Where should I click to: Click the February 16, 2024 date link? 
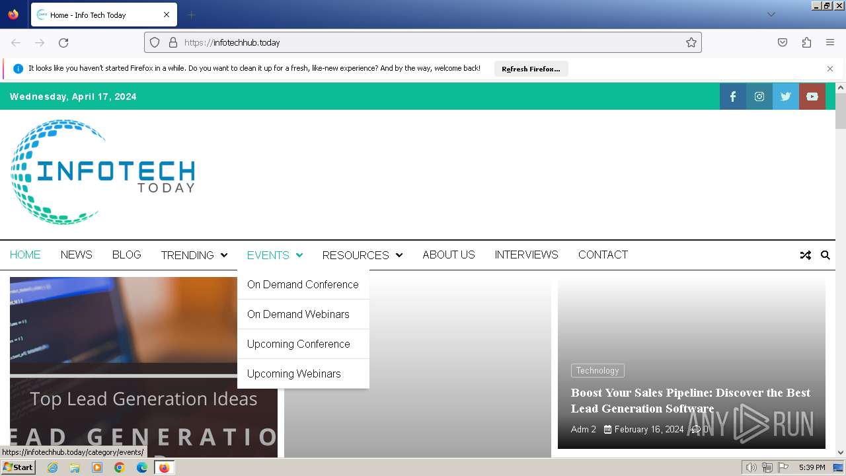[x=644, y=429]
